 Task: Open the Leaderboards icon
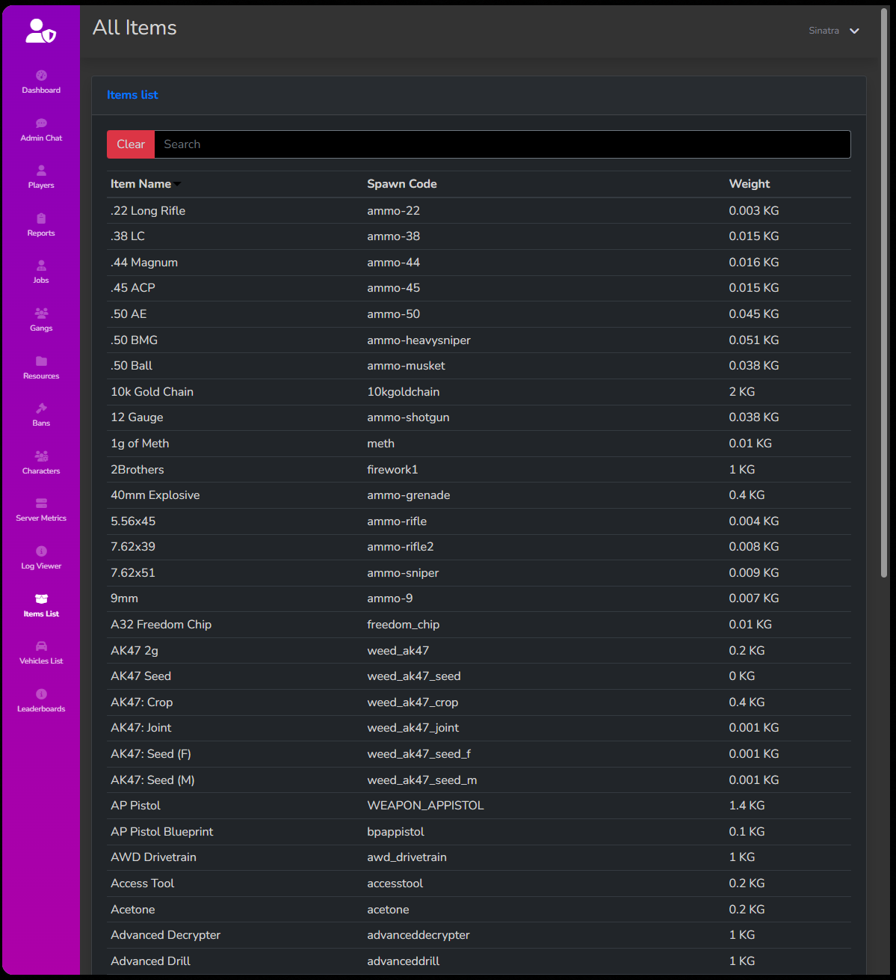[x=41, y=694]
